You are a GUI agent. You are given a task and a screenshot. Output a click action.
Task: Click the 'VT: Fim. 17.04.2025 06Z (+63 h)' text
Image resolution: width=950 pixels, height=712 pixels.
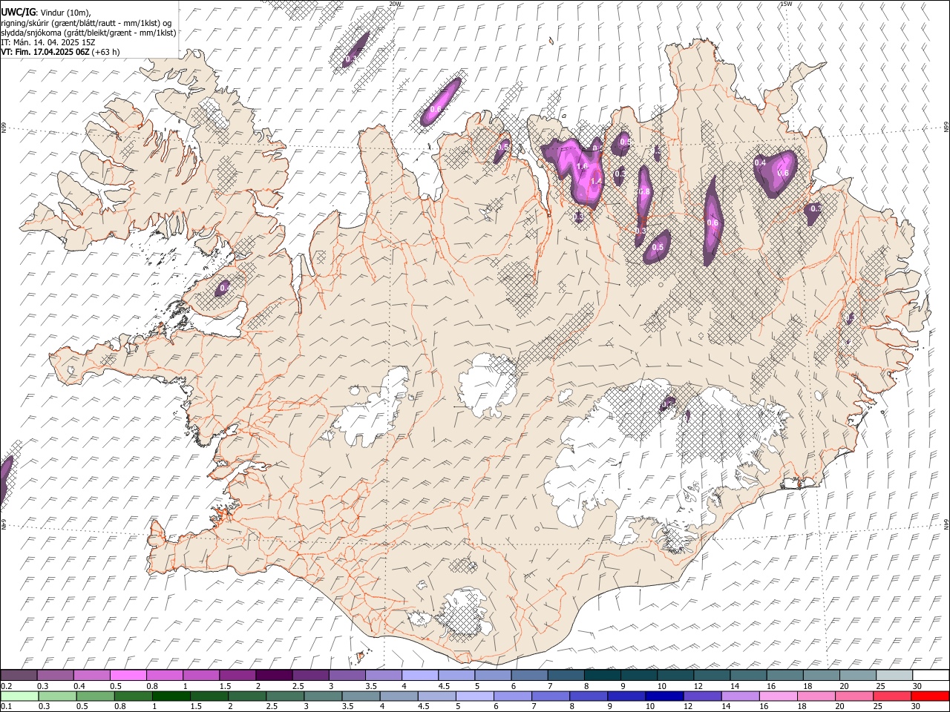point(60,52)
